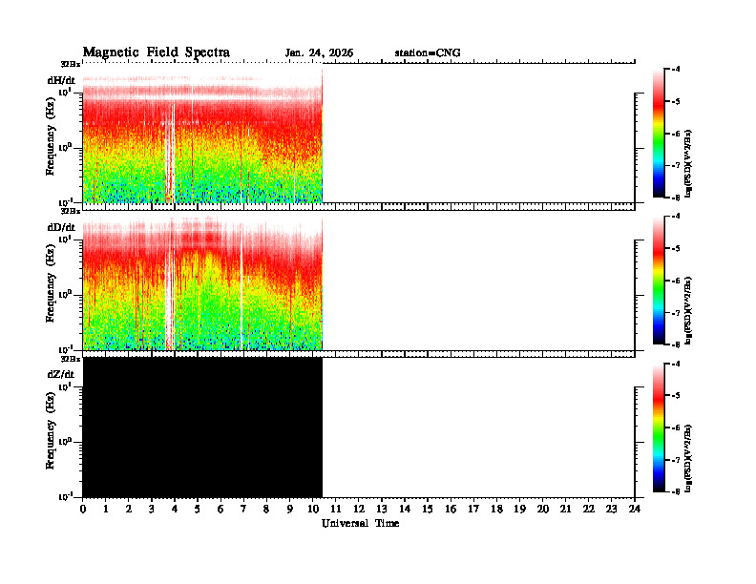756x584 pixels.
Task: Click the "-5" tick on dZ/dt color bar
Action: (x=677, y=396)
